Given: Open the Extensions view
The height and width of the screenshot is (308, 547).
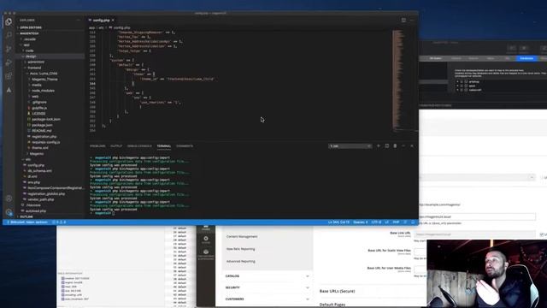Looking at the screenshot, I should pyautogui.click(x=9, y=76).
